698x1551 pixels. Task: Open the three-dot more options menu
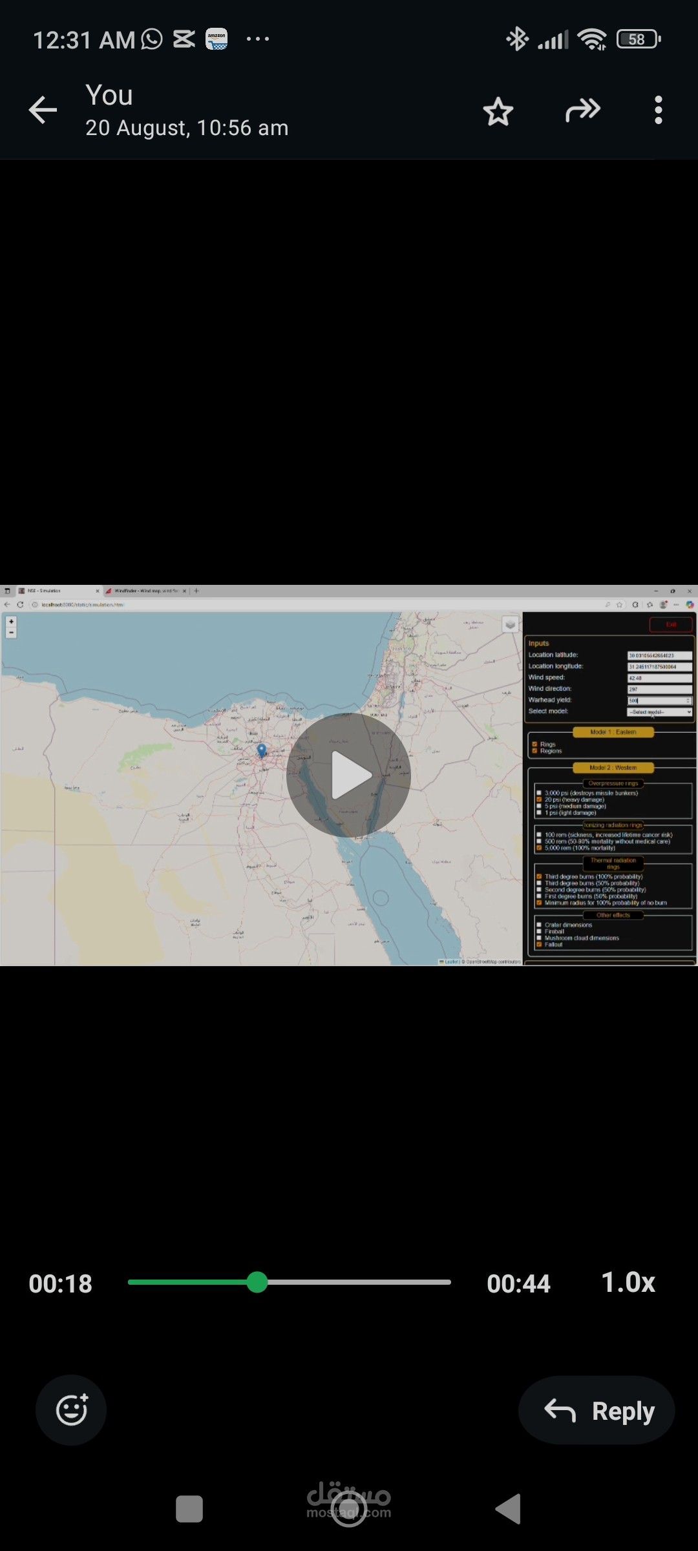coord(658,111)
